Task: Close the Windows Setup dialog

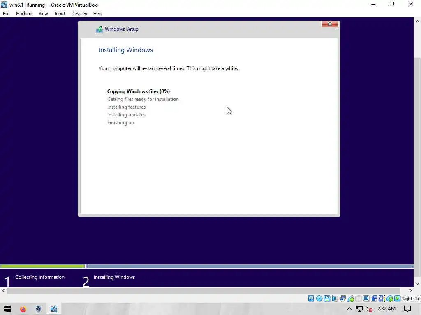Action: (x=330, y=24)
